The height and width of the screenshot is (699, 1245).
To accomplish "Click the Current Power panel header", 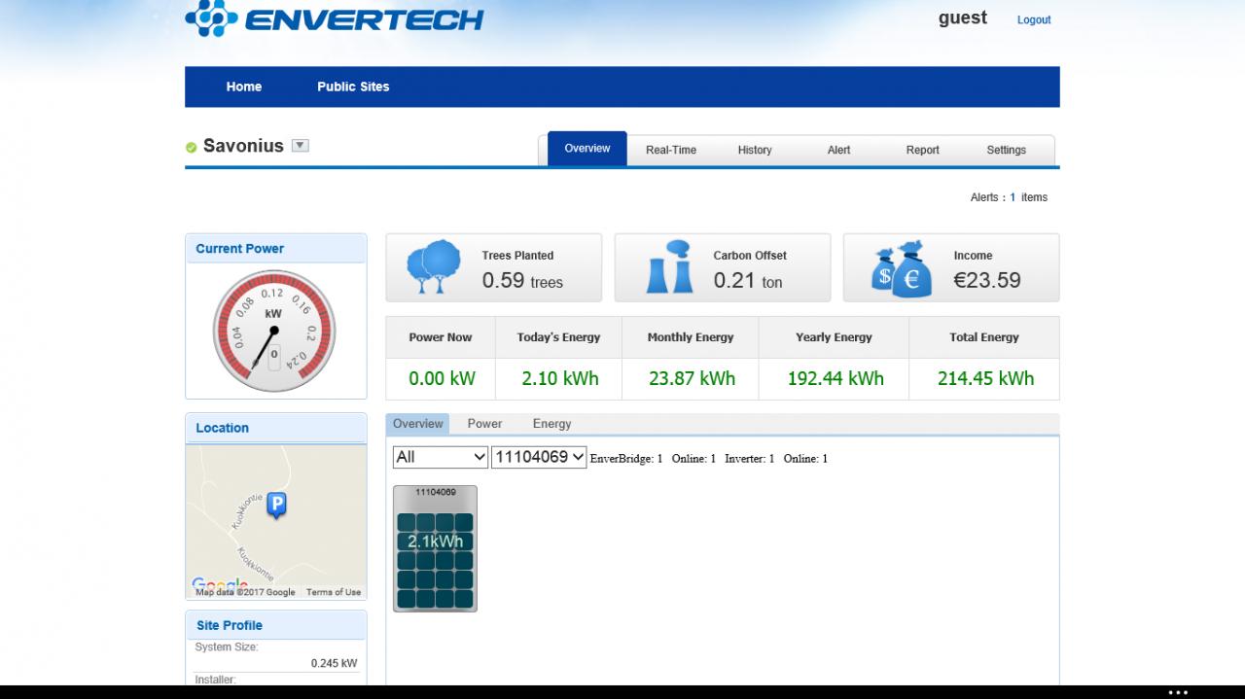I will 276,248.
